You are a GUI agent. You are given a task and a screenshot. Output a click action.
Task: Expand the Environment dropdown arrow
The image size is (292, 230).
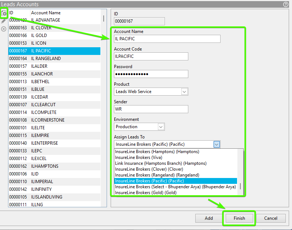coord(161,127)
